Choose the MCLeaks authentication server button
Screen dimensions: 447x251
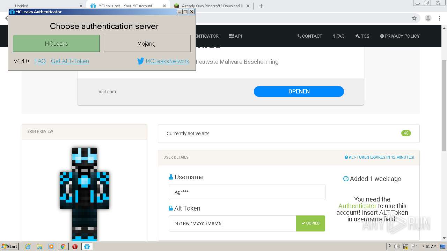[57, 44]
